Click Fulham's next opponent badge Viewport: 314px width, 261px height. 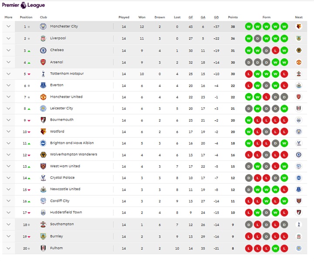(x=299, y=248)
